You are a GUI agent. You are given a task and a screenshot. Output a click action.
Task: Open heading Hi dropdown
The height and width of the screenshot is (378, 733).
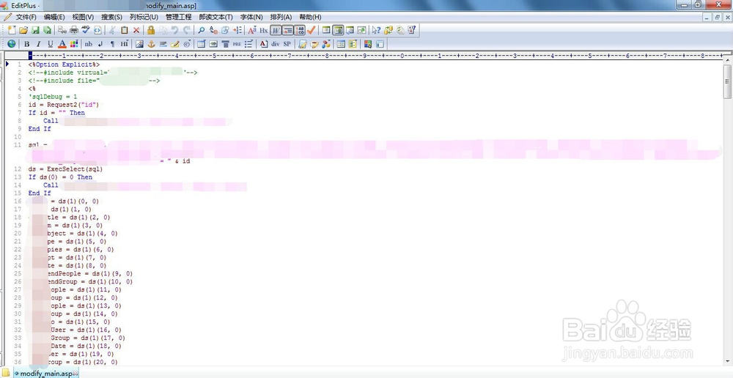click(x=125, y=44)
